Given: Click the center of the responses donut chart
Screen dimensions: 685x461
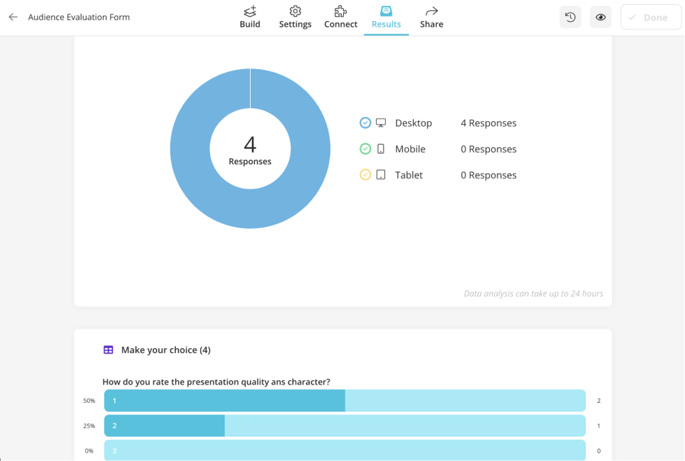Looking at the screenshot, I should pos(250,148).
